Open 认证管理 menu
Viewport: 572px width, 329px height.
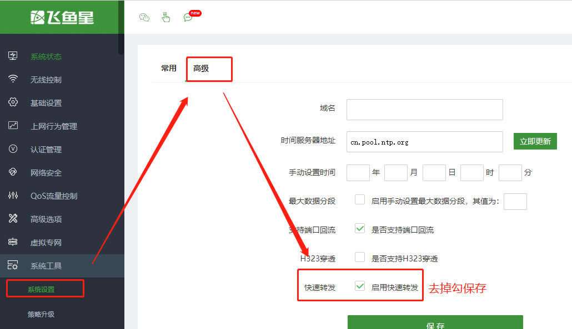46,150
